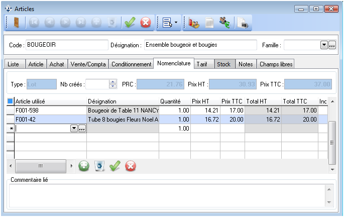
Task: Open the toolbar list view dropdown arrow
Action: (176, 23)
